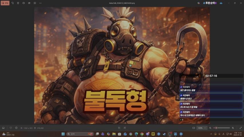Click the 02:57:16 timer overlay
This screenshot has width=244, height=137.
[x=211, y=76]
